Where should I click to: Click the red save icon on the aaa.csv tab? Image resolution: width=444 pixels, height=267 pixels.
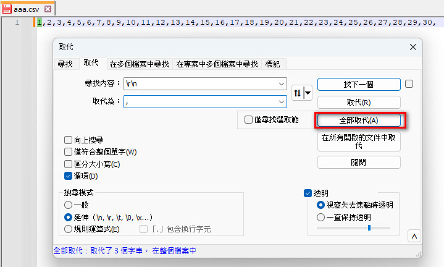point(7,9)
